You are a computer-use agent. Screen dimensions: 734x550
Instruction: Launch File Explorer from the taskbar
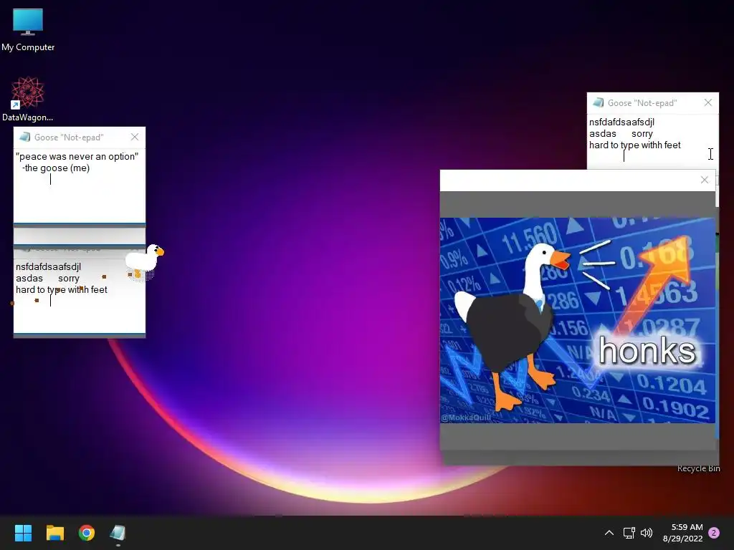point(54,533)
